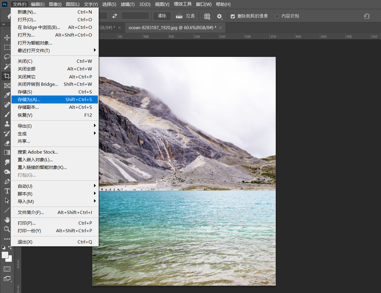Image resolution: width=381 pixels, height=293 pixels.
Task: Toggle Quick Mask mode icon
Action: tap(7, 269)
